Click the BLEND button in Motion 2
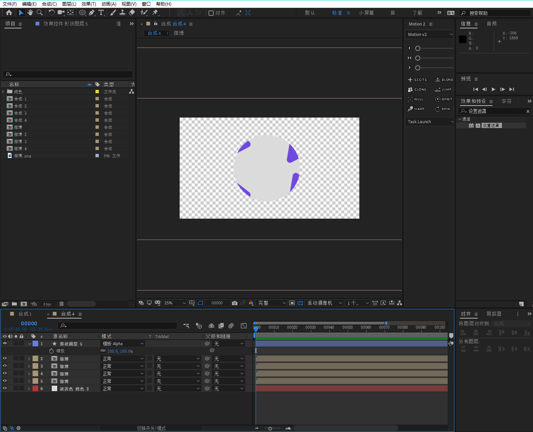533x432 pixels. pos(444,80)
